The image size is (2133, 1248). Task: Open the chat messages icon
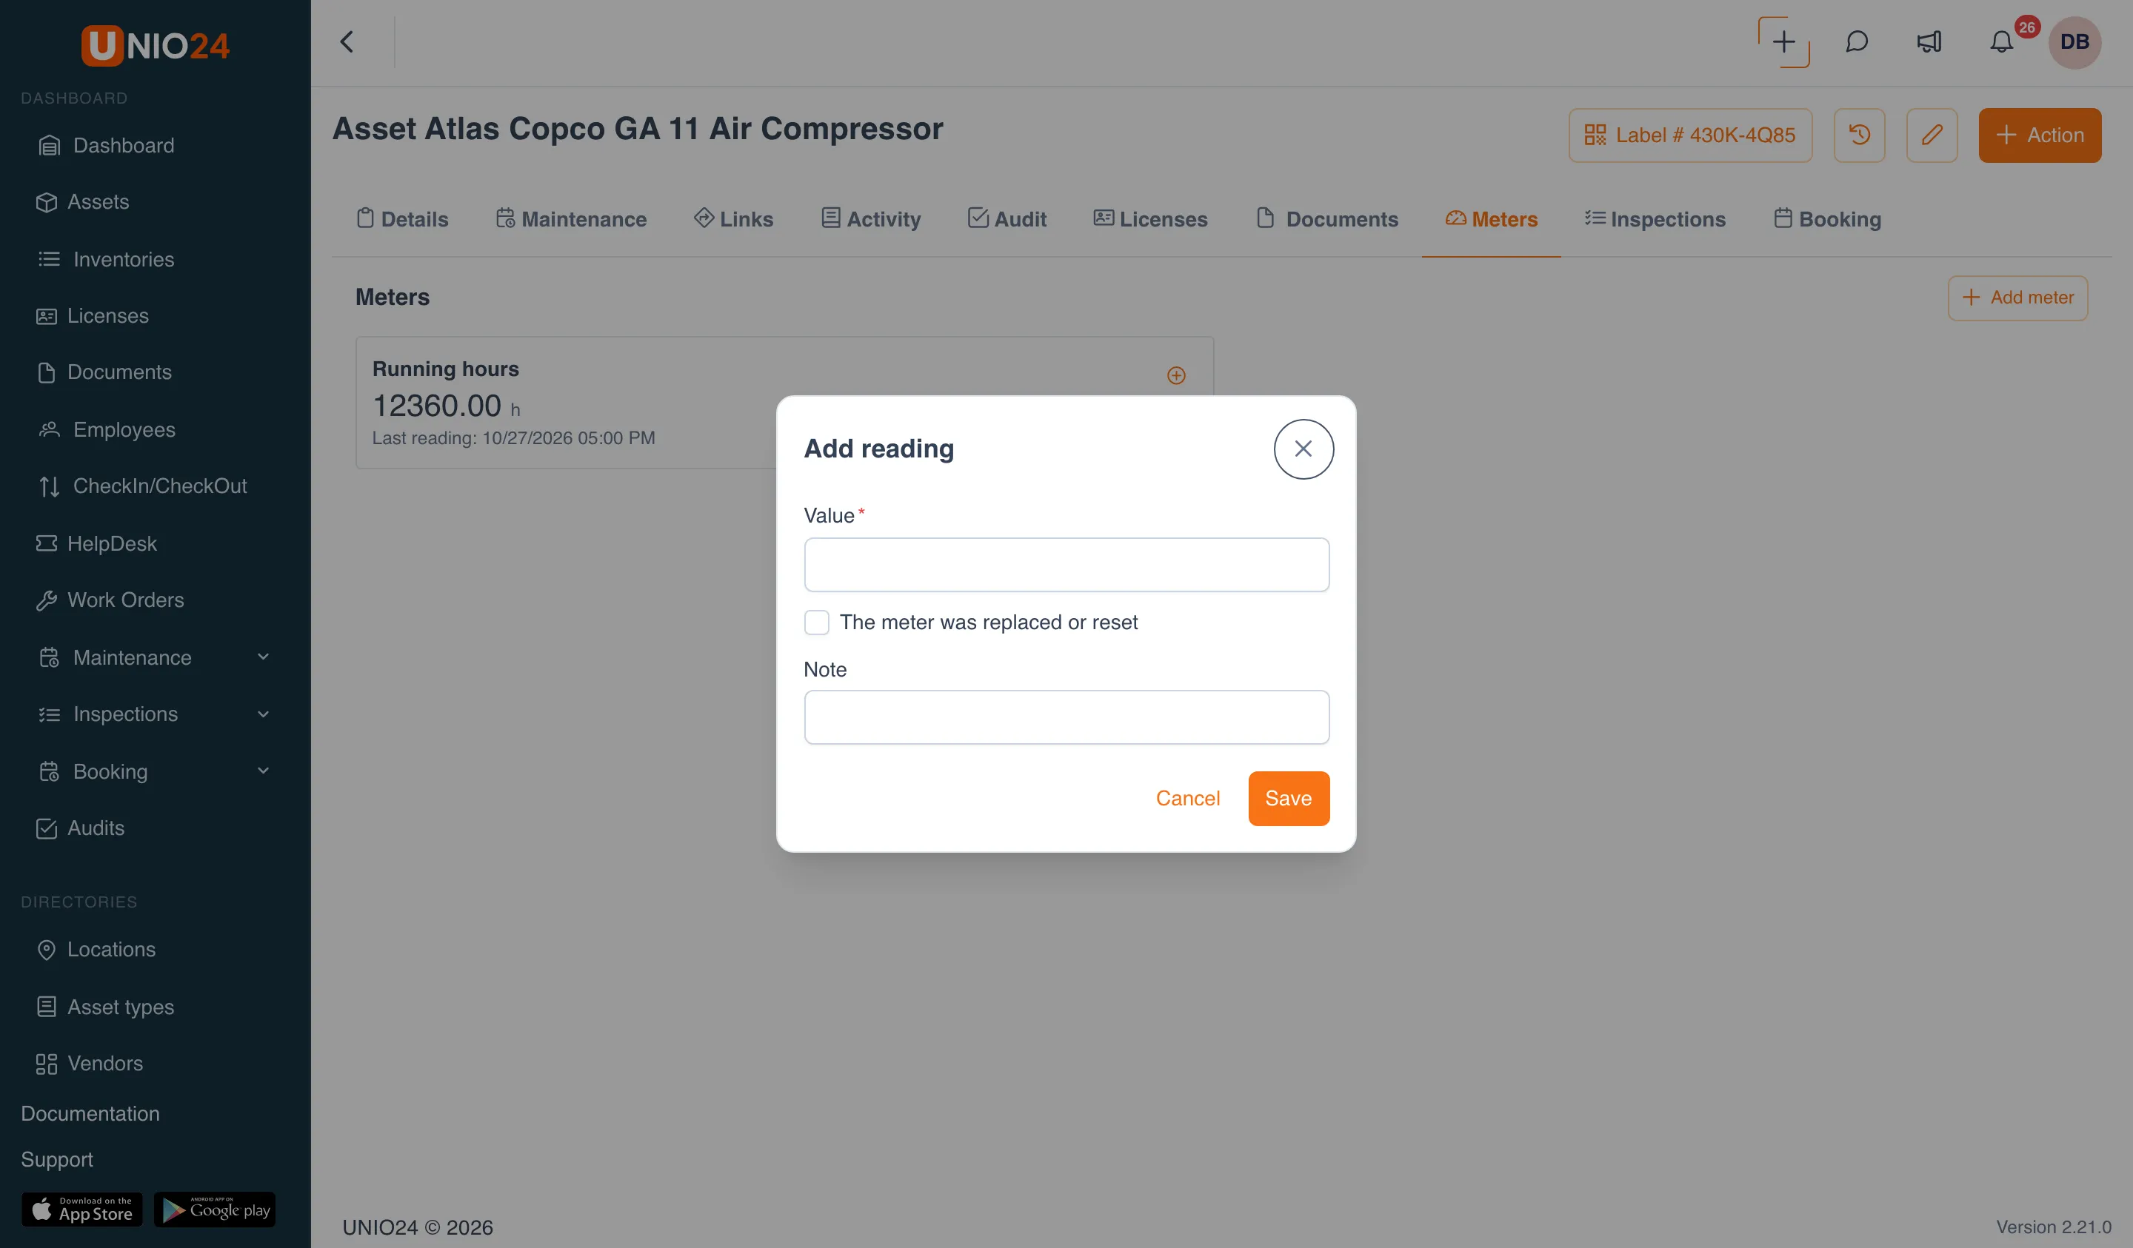point(1856,42)
